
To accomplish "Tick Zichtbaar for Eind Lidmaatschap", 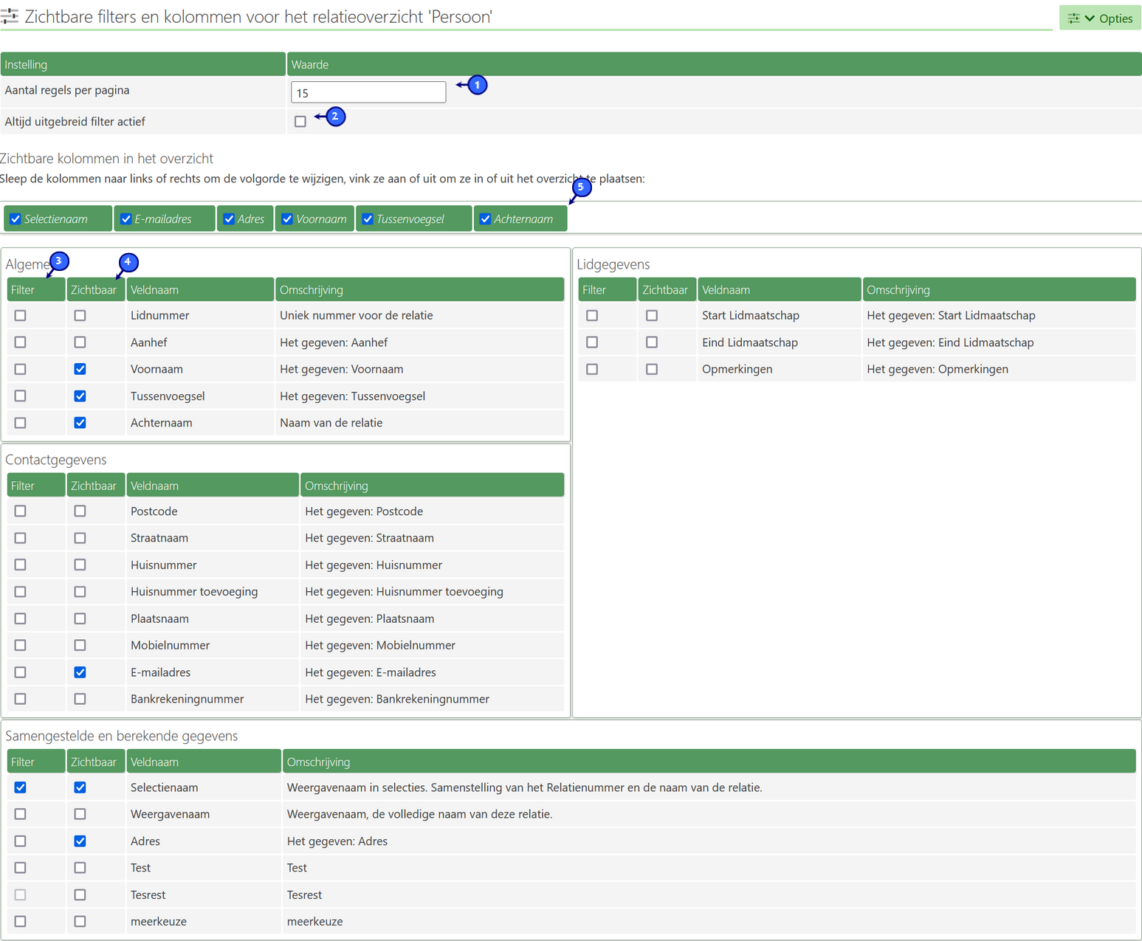I will tap(652, 342).
